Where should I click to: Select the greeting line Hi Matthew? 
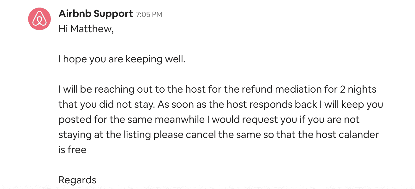pyautogui.click(x=86, y=29)
